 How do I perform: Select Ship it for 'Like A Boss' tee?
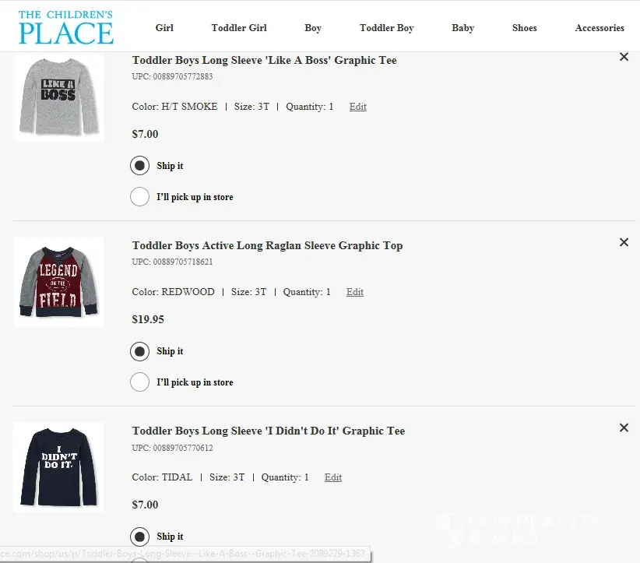click(x=139, y=166)
